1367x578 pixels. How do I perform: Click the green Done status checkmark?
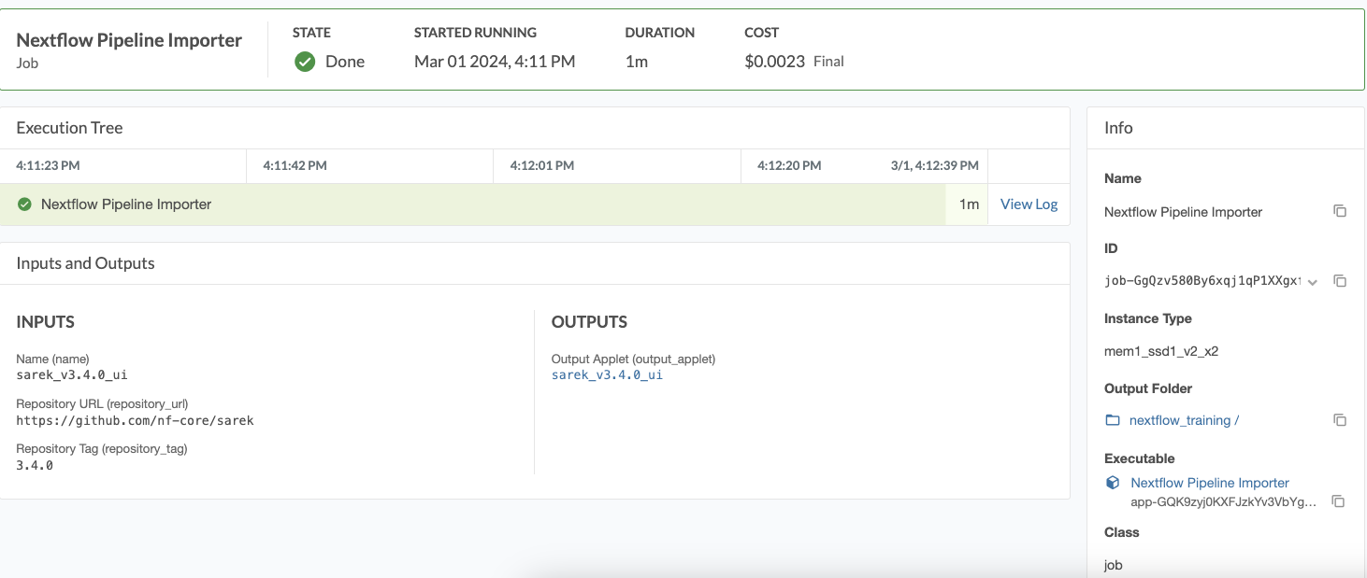click(305, 62)
